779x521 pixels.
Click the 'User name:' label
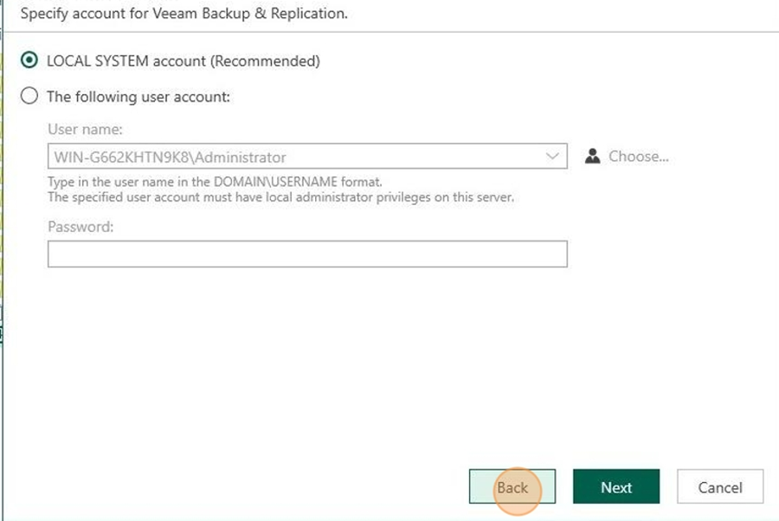tap(85, 129)
